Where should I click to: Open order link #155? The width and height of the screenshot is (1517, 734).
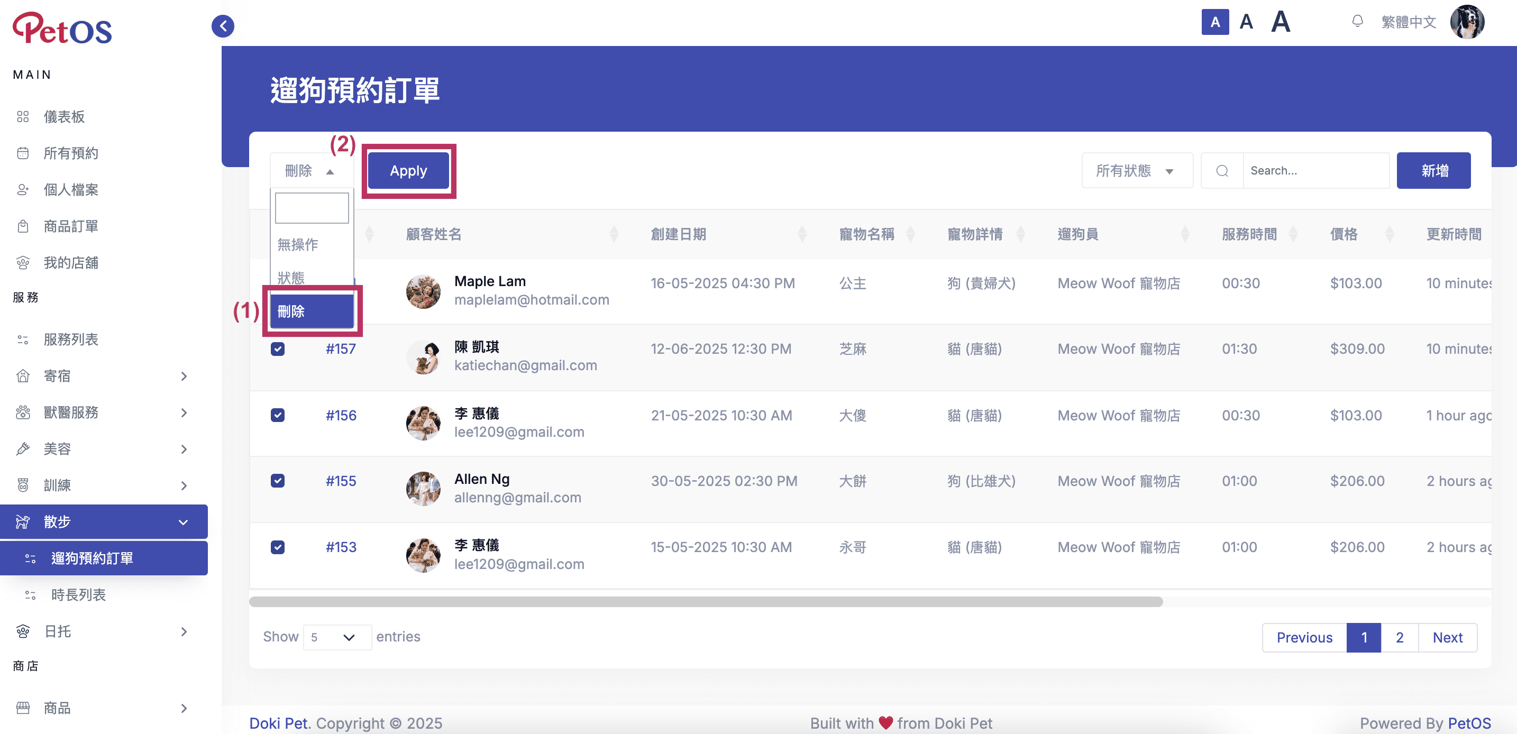tap(341, 481)
